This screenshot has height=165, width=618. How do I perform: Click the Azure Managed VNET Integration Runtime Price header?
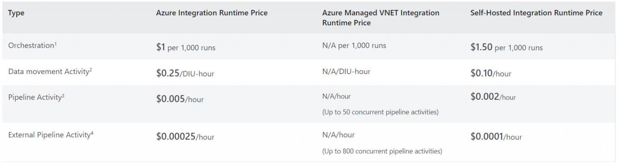[380, 18]
